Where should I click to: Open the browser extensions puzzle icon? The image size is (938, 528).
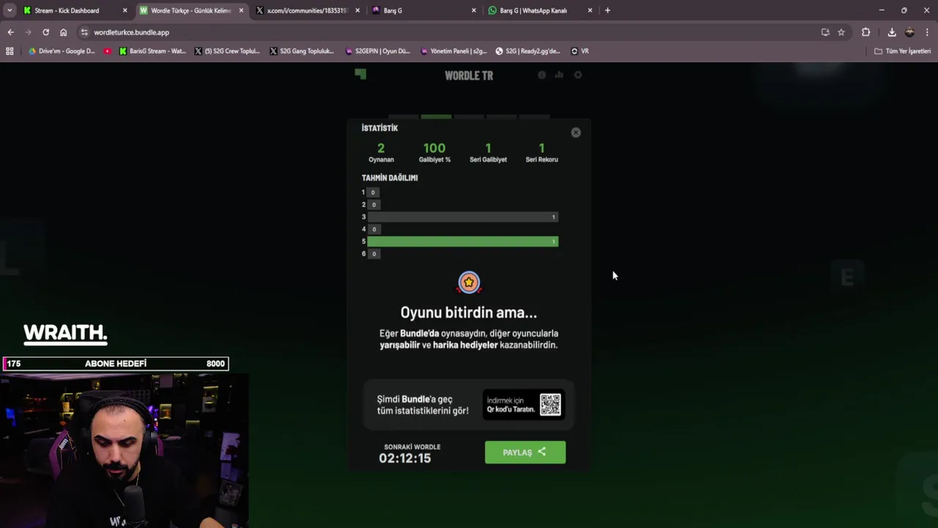coord(865,32)
